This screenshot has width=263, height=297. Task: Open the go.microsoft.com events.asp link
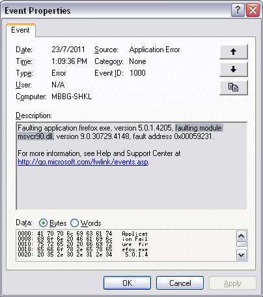[83, 162]
